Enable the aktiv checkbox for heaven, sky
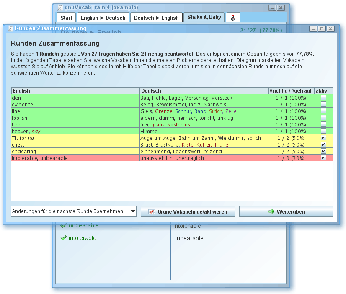 [323, 131]
